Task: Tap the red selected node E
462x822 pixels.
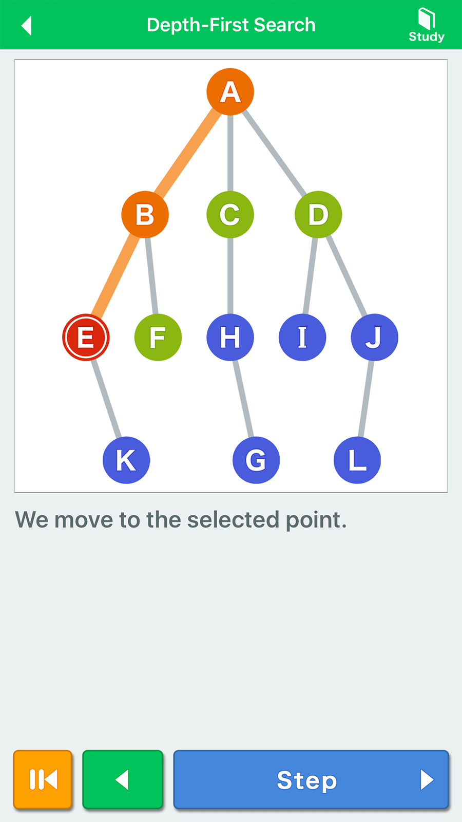Action: [x=86, y=338]
